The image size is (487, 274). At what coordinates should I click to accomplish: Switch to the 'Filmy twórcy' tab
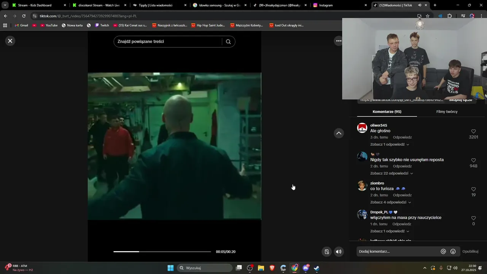point(447,112)
